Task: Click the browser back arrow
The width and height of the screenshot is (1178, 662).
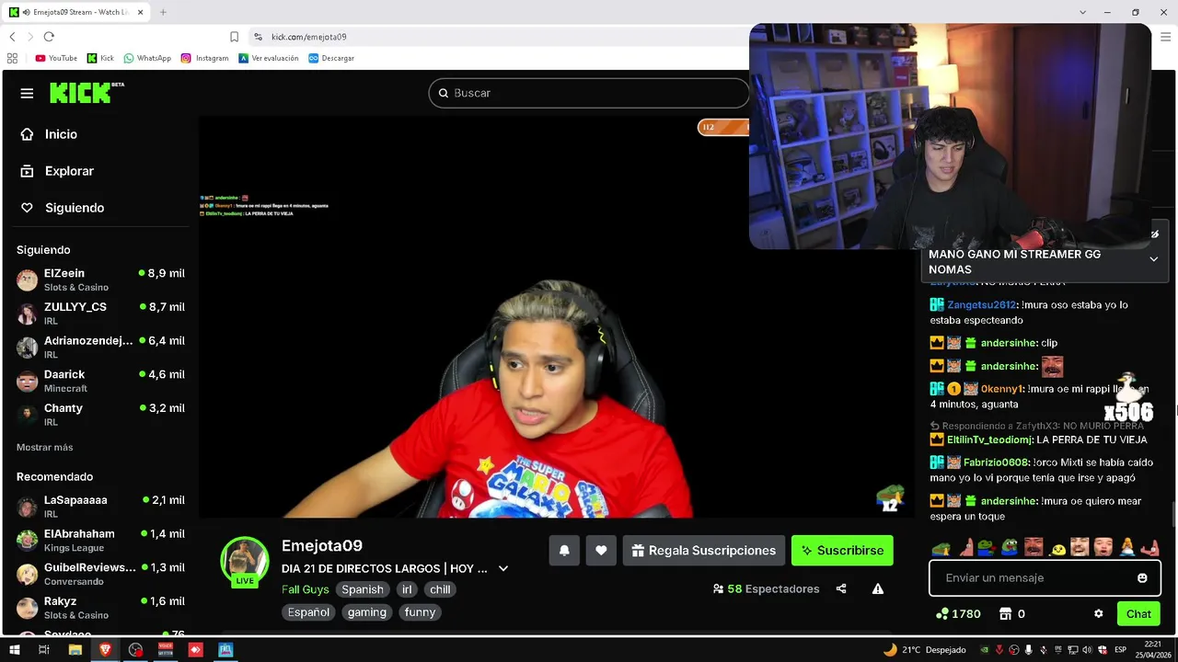Action: coord(12,37)
